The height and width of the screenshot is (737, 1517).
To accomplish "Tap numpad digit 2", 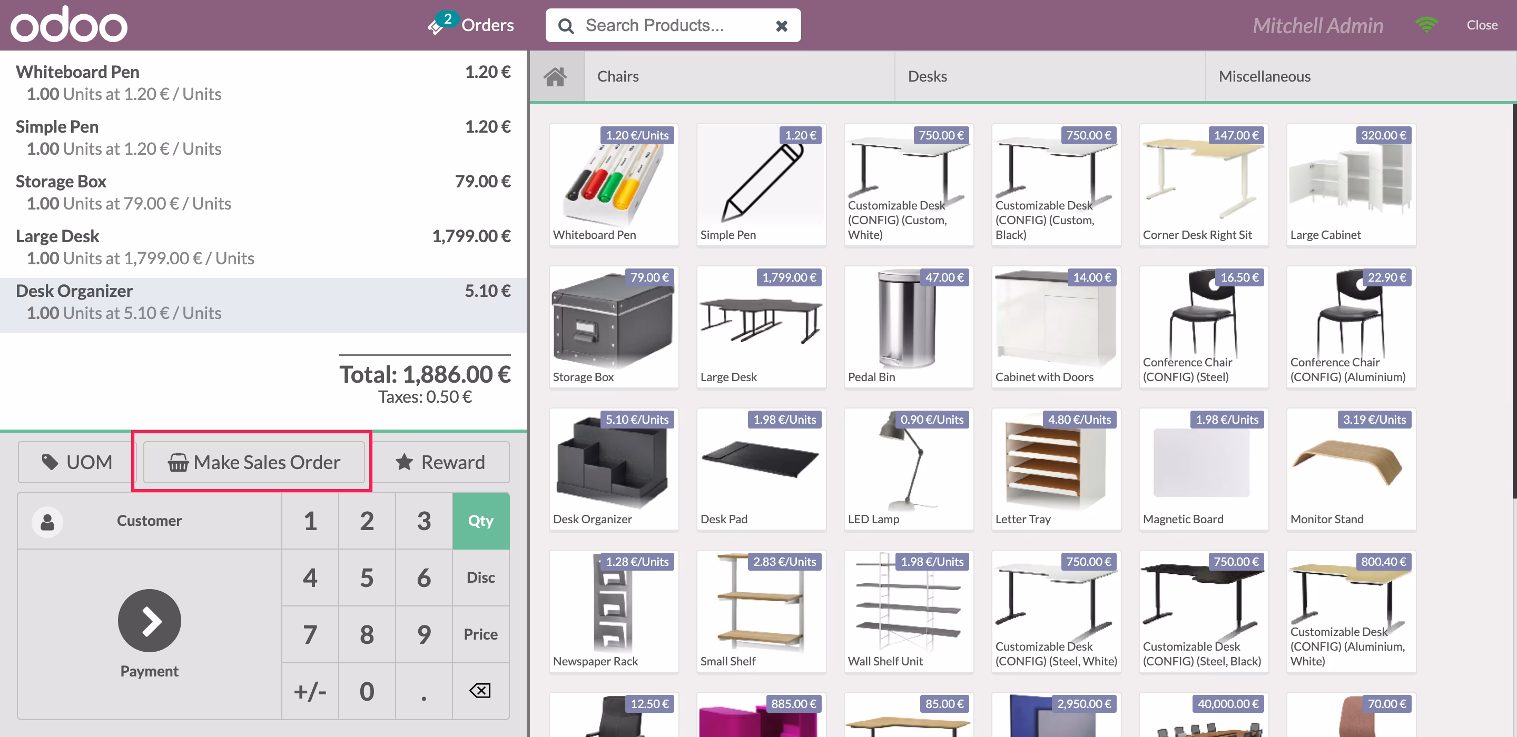I will point(367,521).
